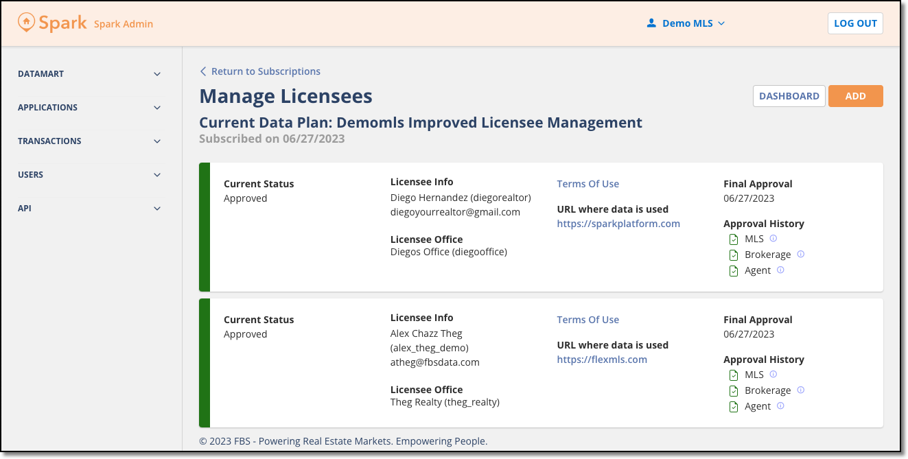Viewport: 908px width, 459px height.
Task: Click Approved status in Alex Theg card
Action: coord(246,334)
